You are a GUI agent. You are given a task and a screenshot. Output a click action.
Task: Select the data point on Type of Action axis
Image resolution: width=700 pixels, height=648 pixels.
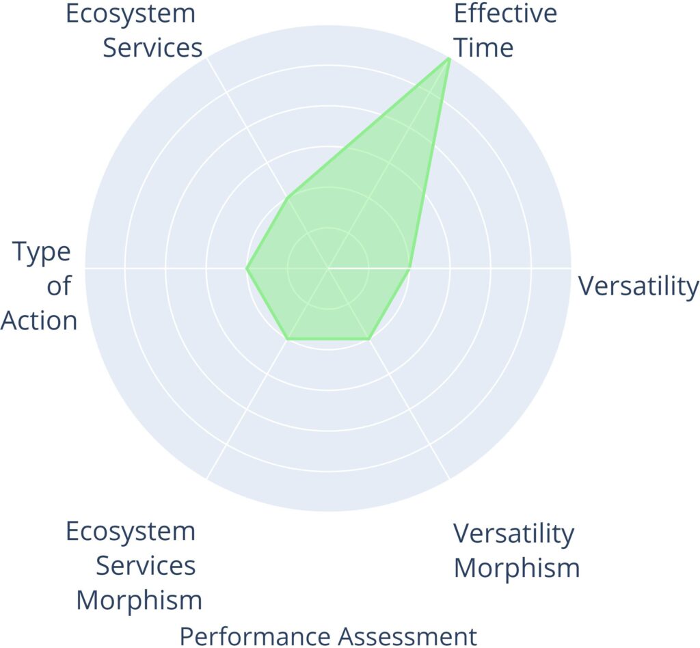tap(247, 268)
